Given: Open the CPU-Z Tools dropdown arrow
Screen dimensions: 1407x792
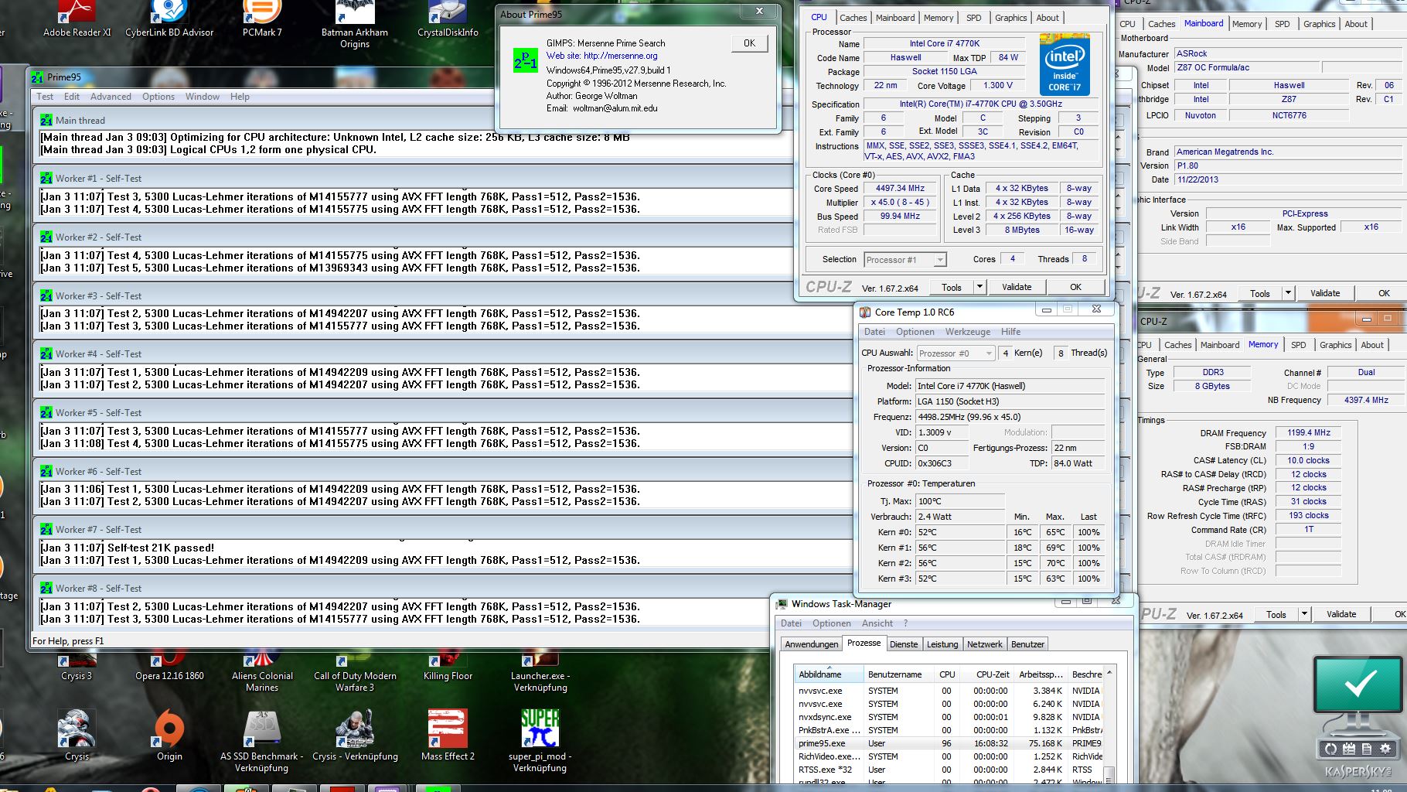Looking at the screenshot, I should click(979, 287).
